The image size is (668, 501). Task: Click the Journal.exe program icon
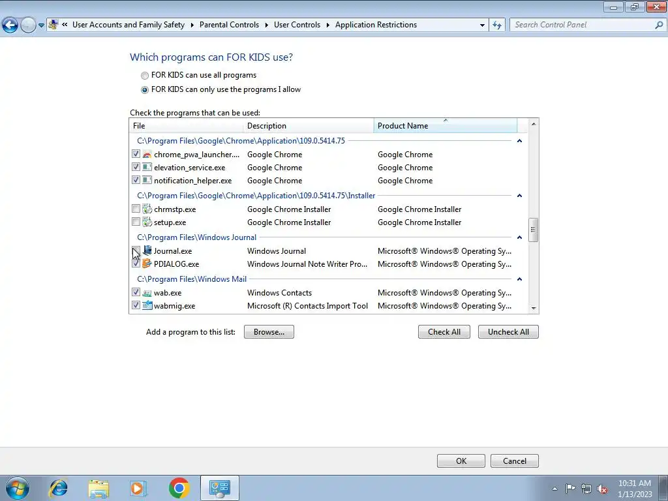pos(147,250)
